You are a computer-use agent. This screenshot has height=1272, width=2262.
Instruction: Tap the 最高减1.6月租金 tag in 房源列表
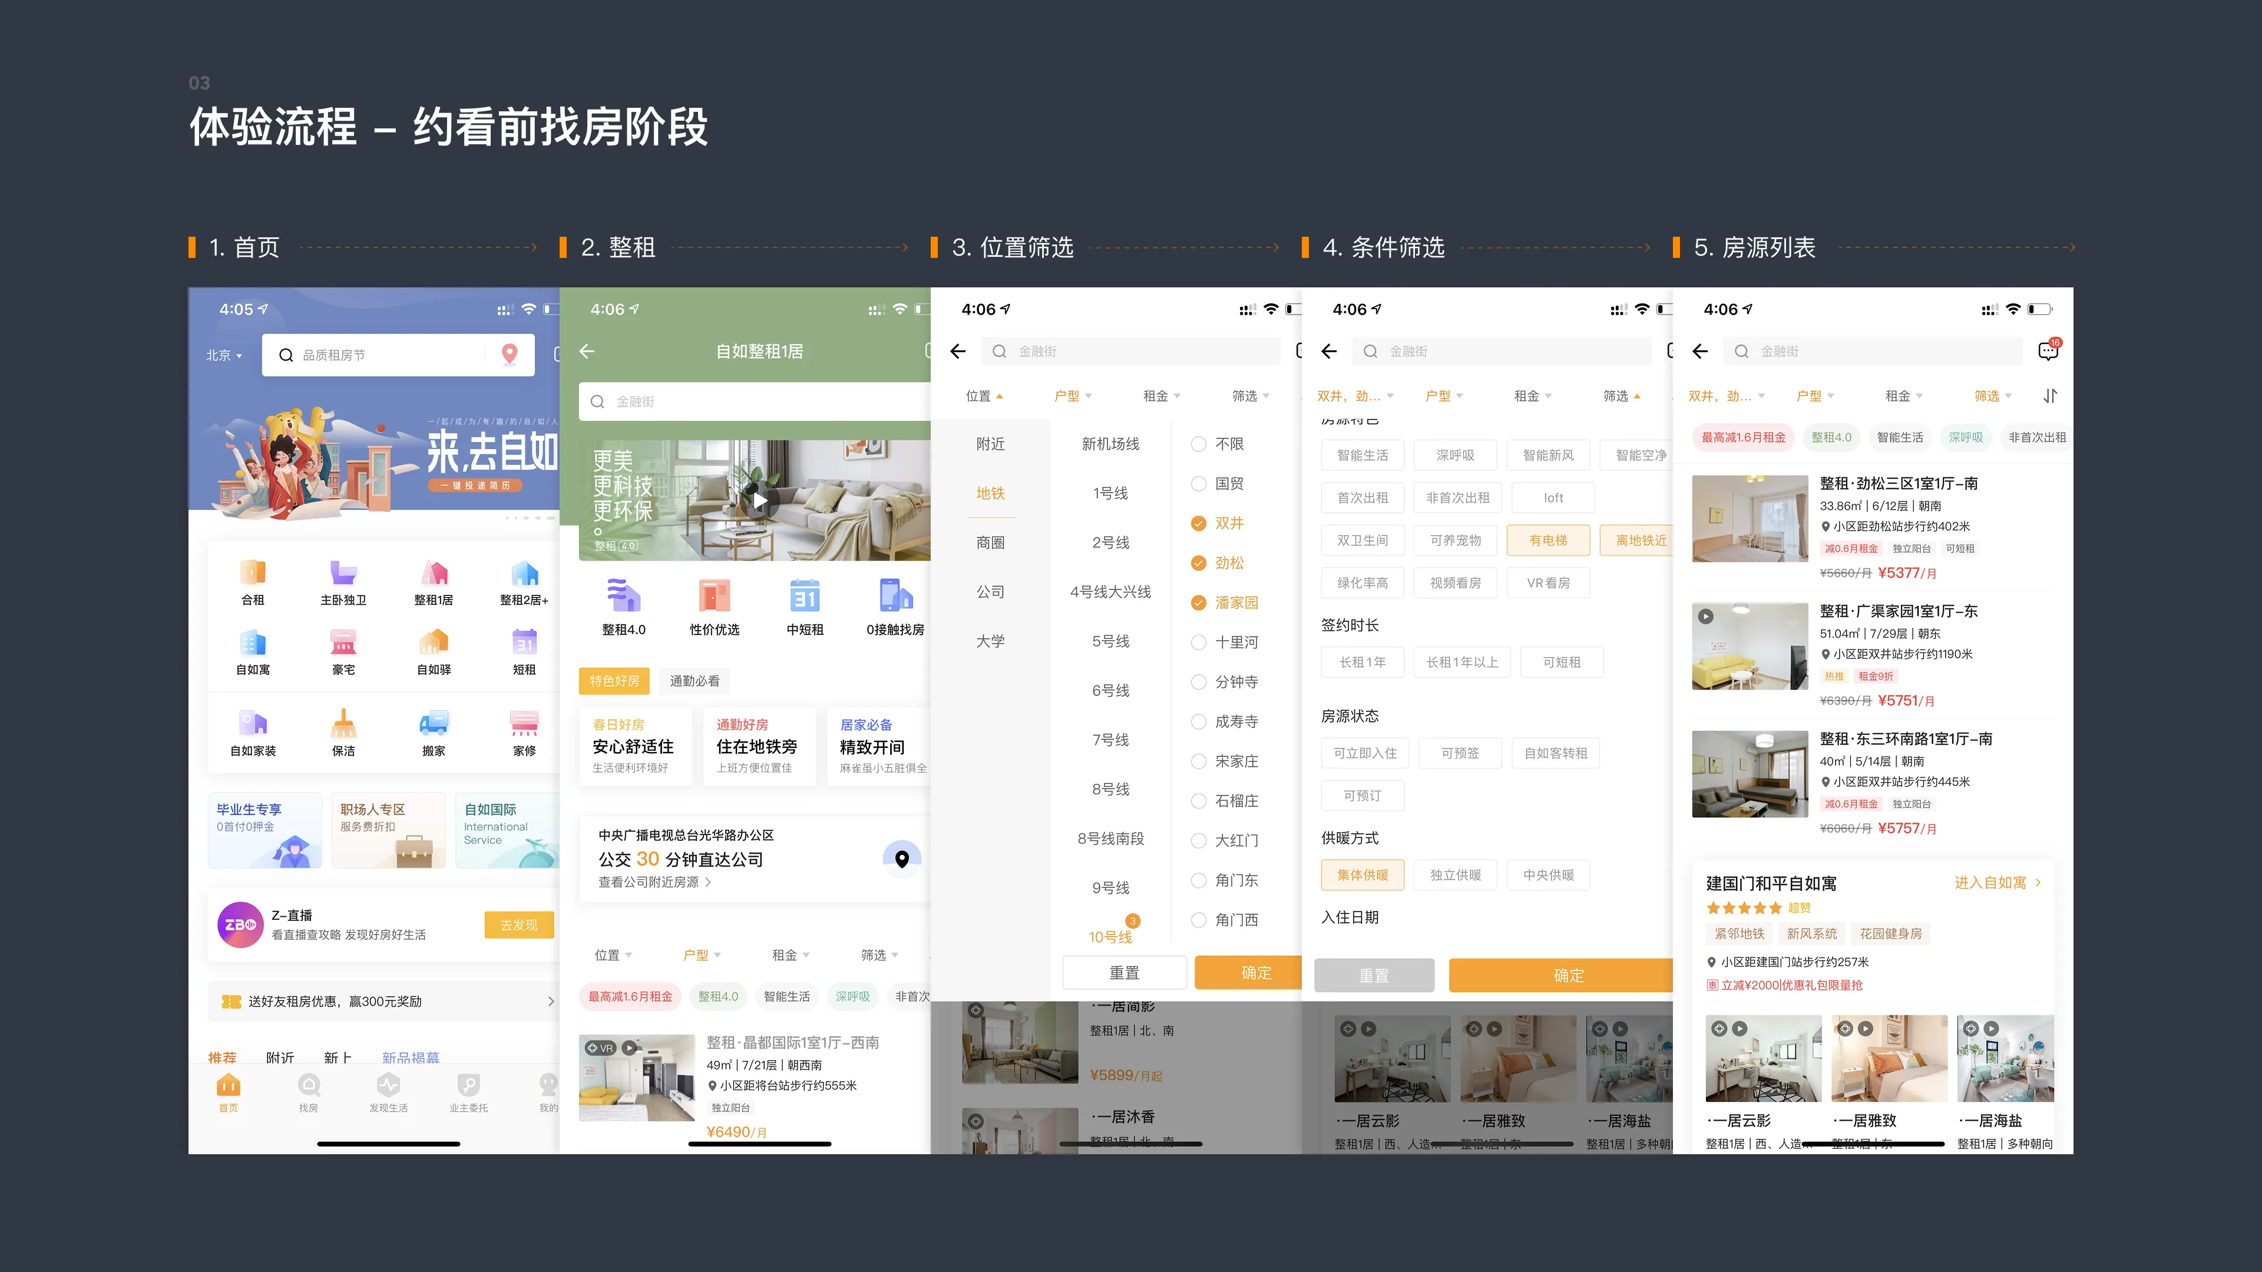[x=1743, y=437]
